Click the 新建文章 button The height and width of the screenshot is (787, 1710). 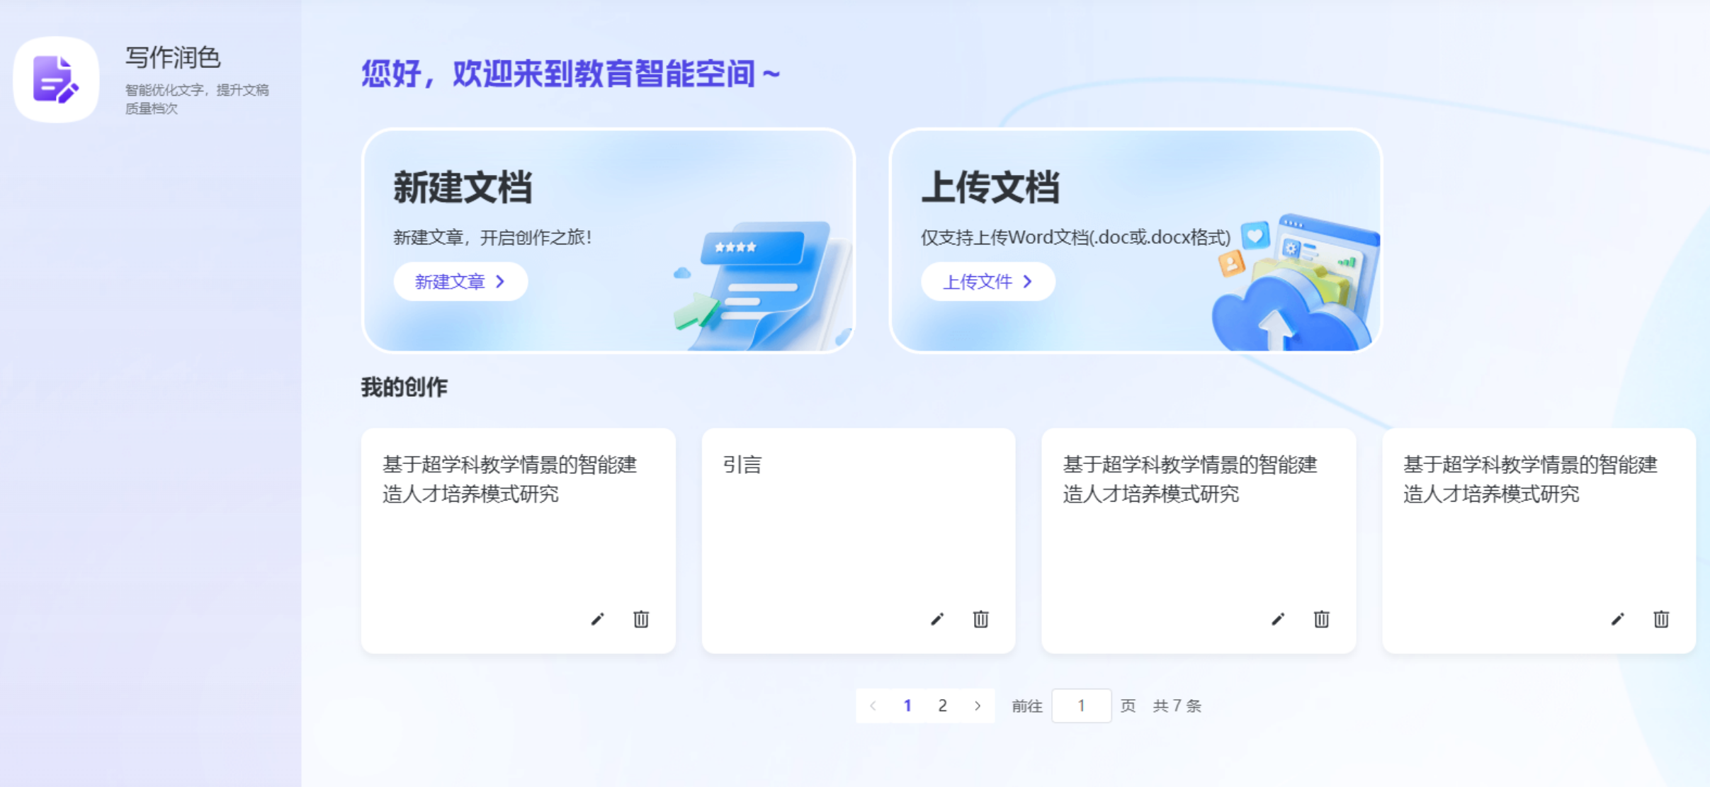[460, 282]
